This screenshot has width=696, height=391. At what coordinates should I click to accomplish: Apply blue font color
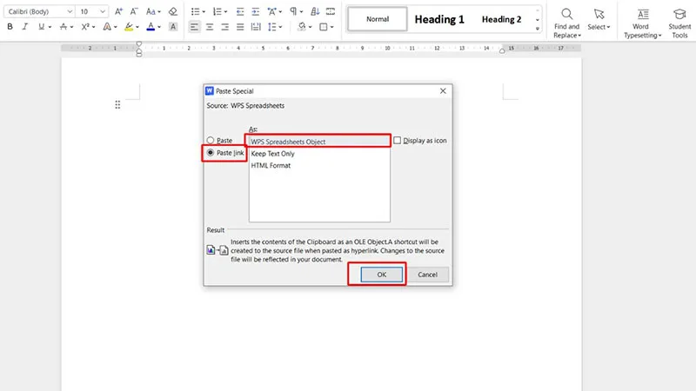[x=151, y=27]
